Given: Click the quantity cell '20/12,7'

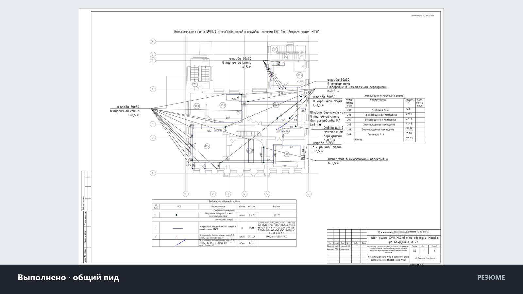Looking at the screenshot, I should click(251, 237).
